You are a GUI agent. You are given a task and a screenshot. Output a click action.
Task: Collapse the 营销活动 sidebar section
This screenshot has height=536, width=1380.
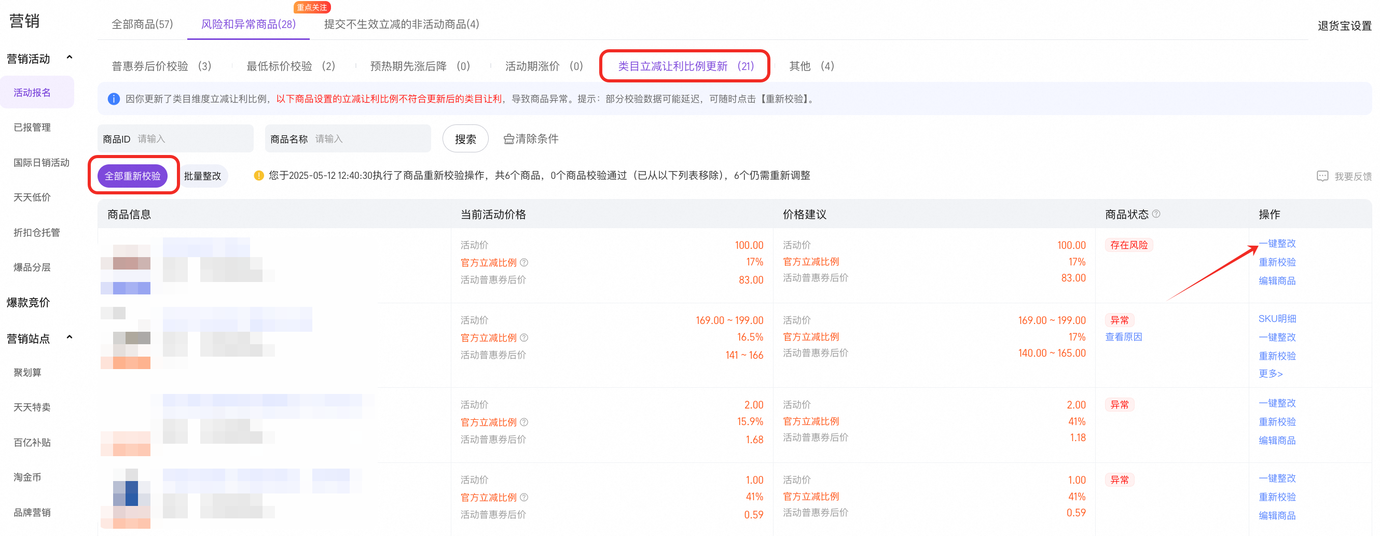coord(69,58)
